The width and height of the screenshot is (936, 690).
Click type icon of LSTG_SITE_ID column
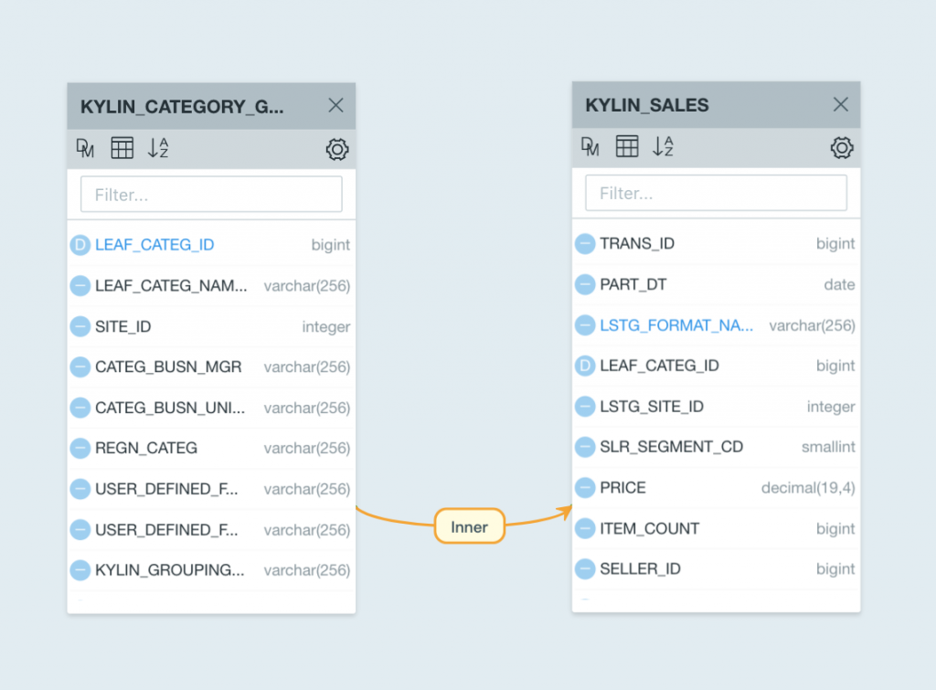[x=585, y=407]
